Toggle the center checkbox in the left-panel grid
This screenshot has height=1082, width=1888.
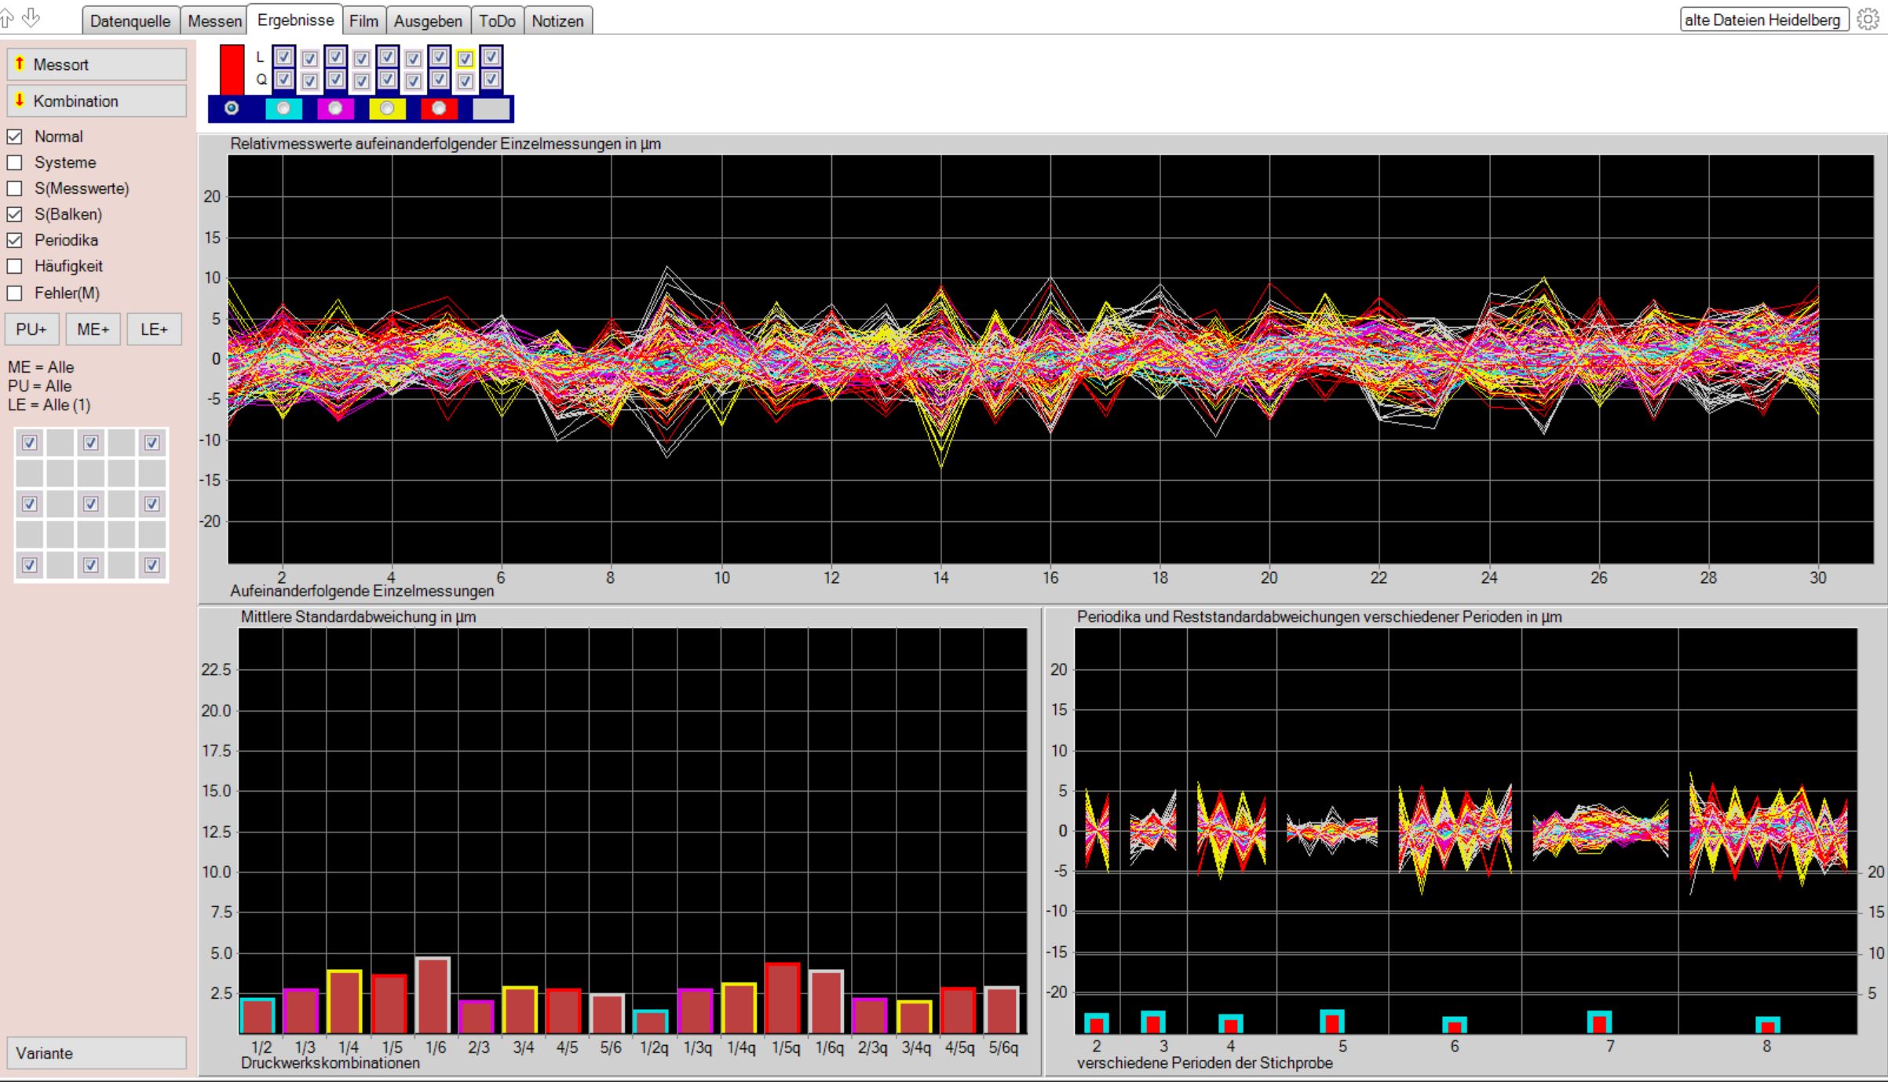(x=90, y=504)
